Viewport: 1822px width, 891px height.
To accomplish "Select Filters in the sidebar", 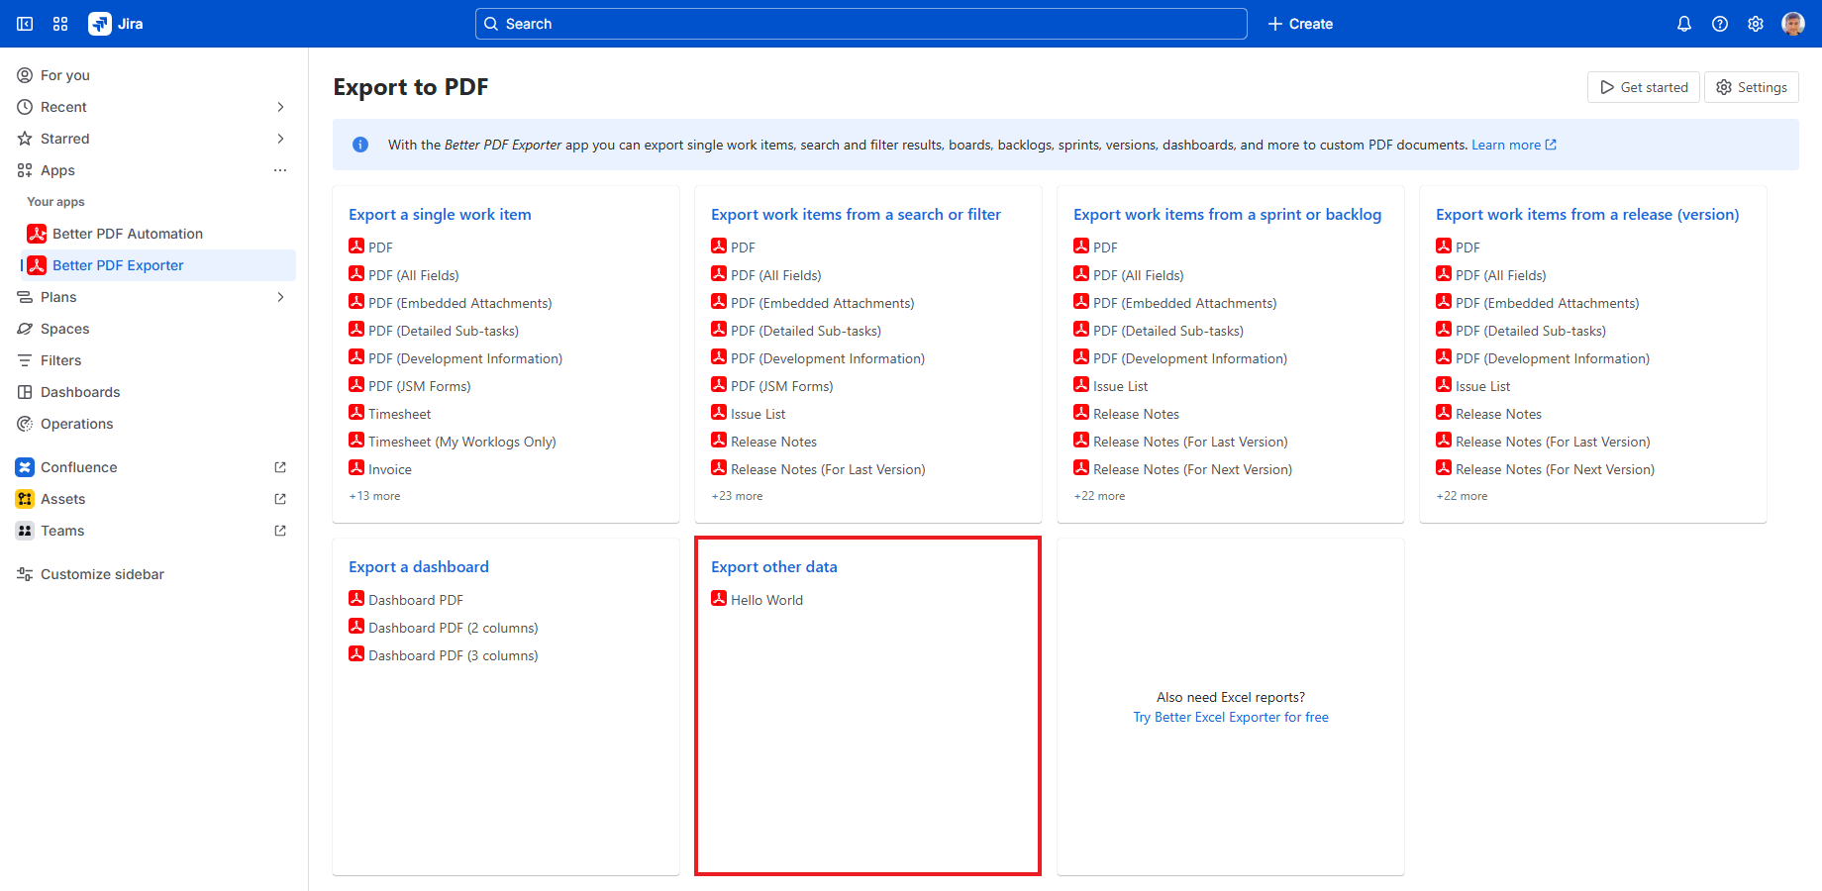I will [x=60, y=360].
